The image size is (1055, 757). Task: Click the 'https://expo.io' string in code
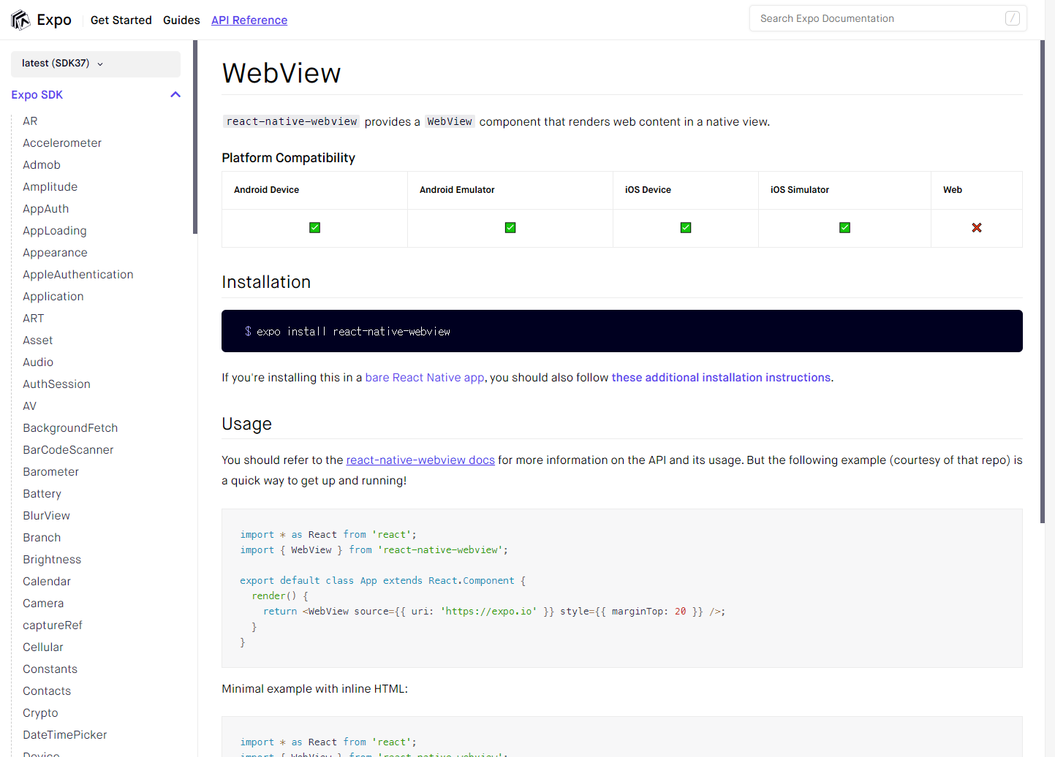(x=489, y=612)
